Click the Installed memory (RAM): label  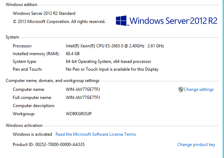(36, 54)
